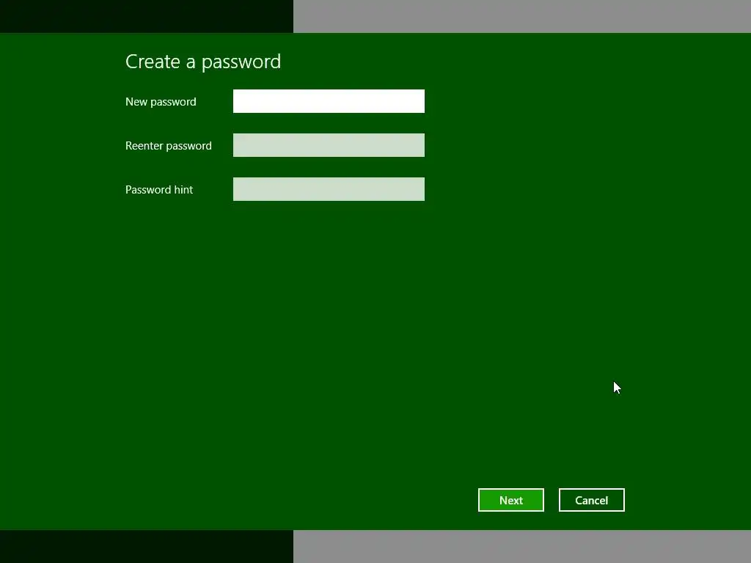Click the Next button

pyautogui.click(x=510, y=500)
